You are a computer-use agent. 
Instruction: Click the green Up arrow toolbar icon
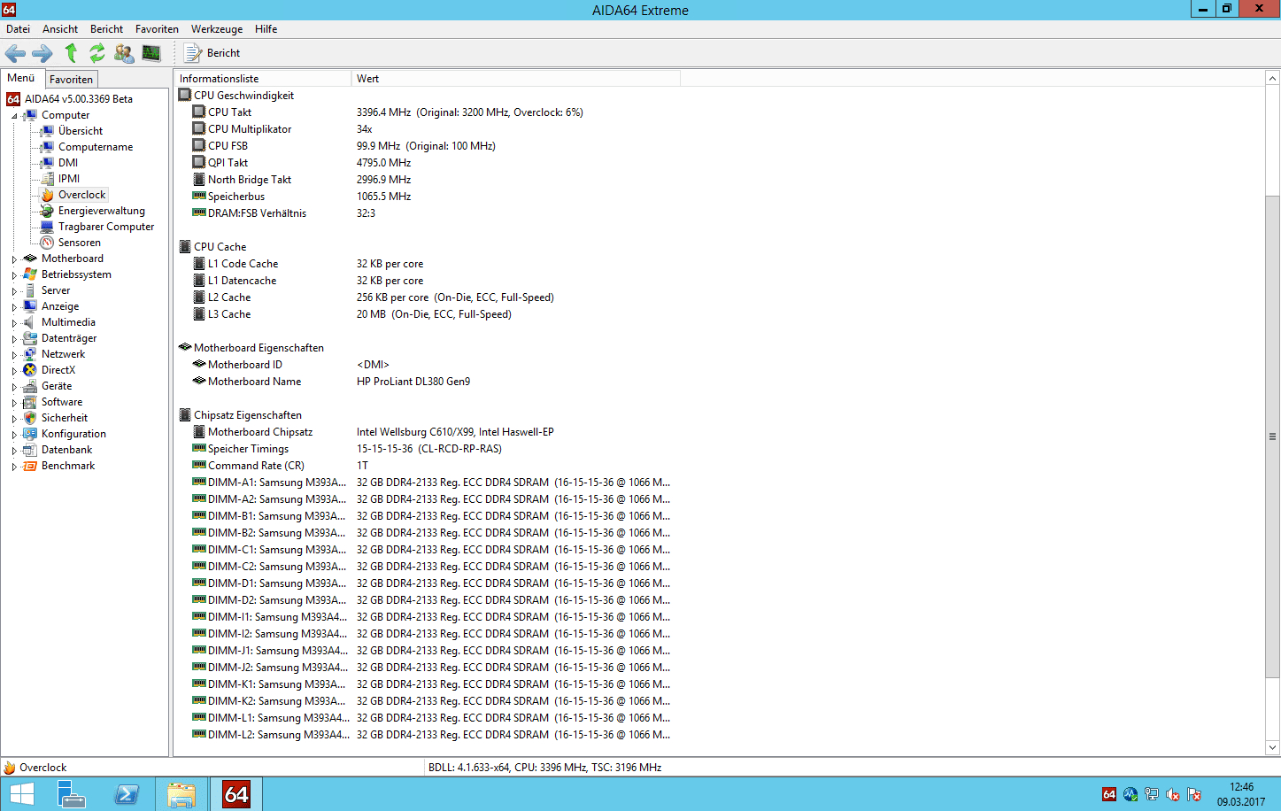71,53
